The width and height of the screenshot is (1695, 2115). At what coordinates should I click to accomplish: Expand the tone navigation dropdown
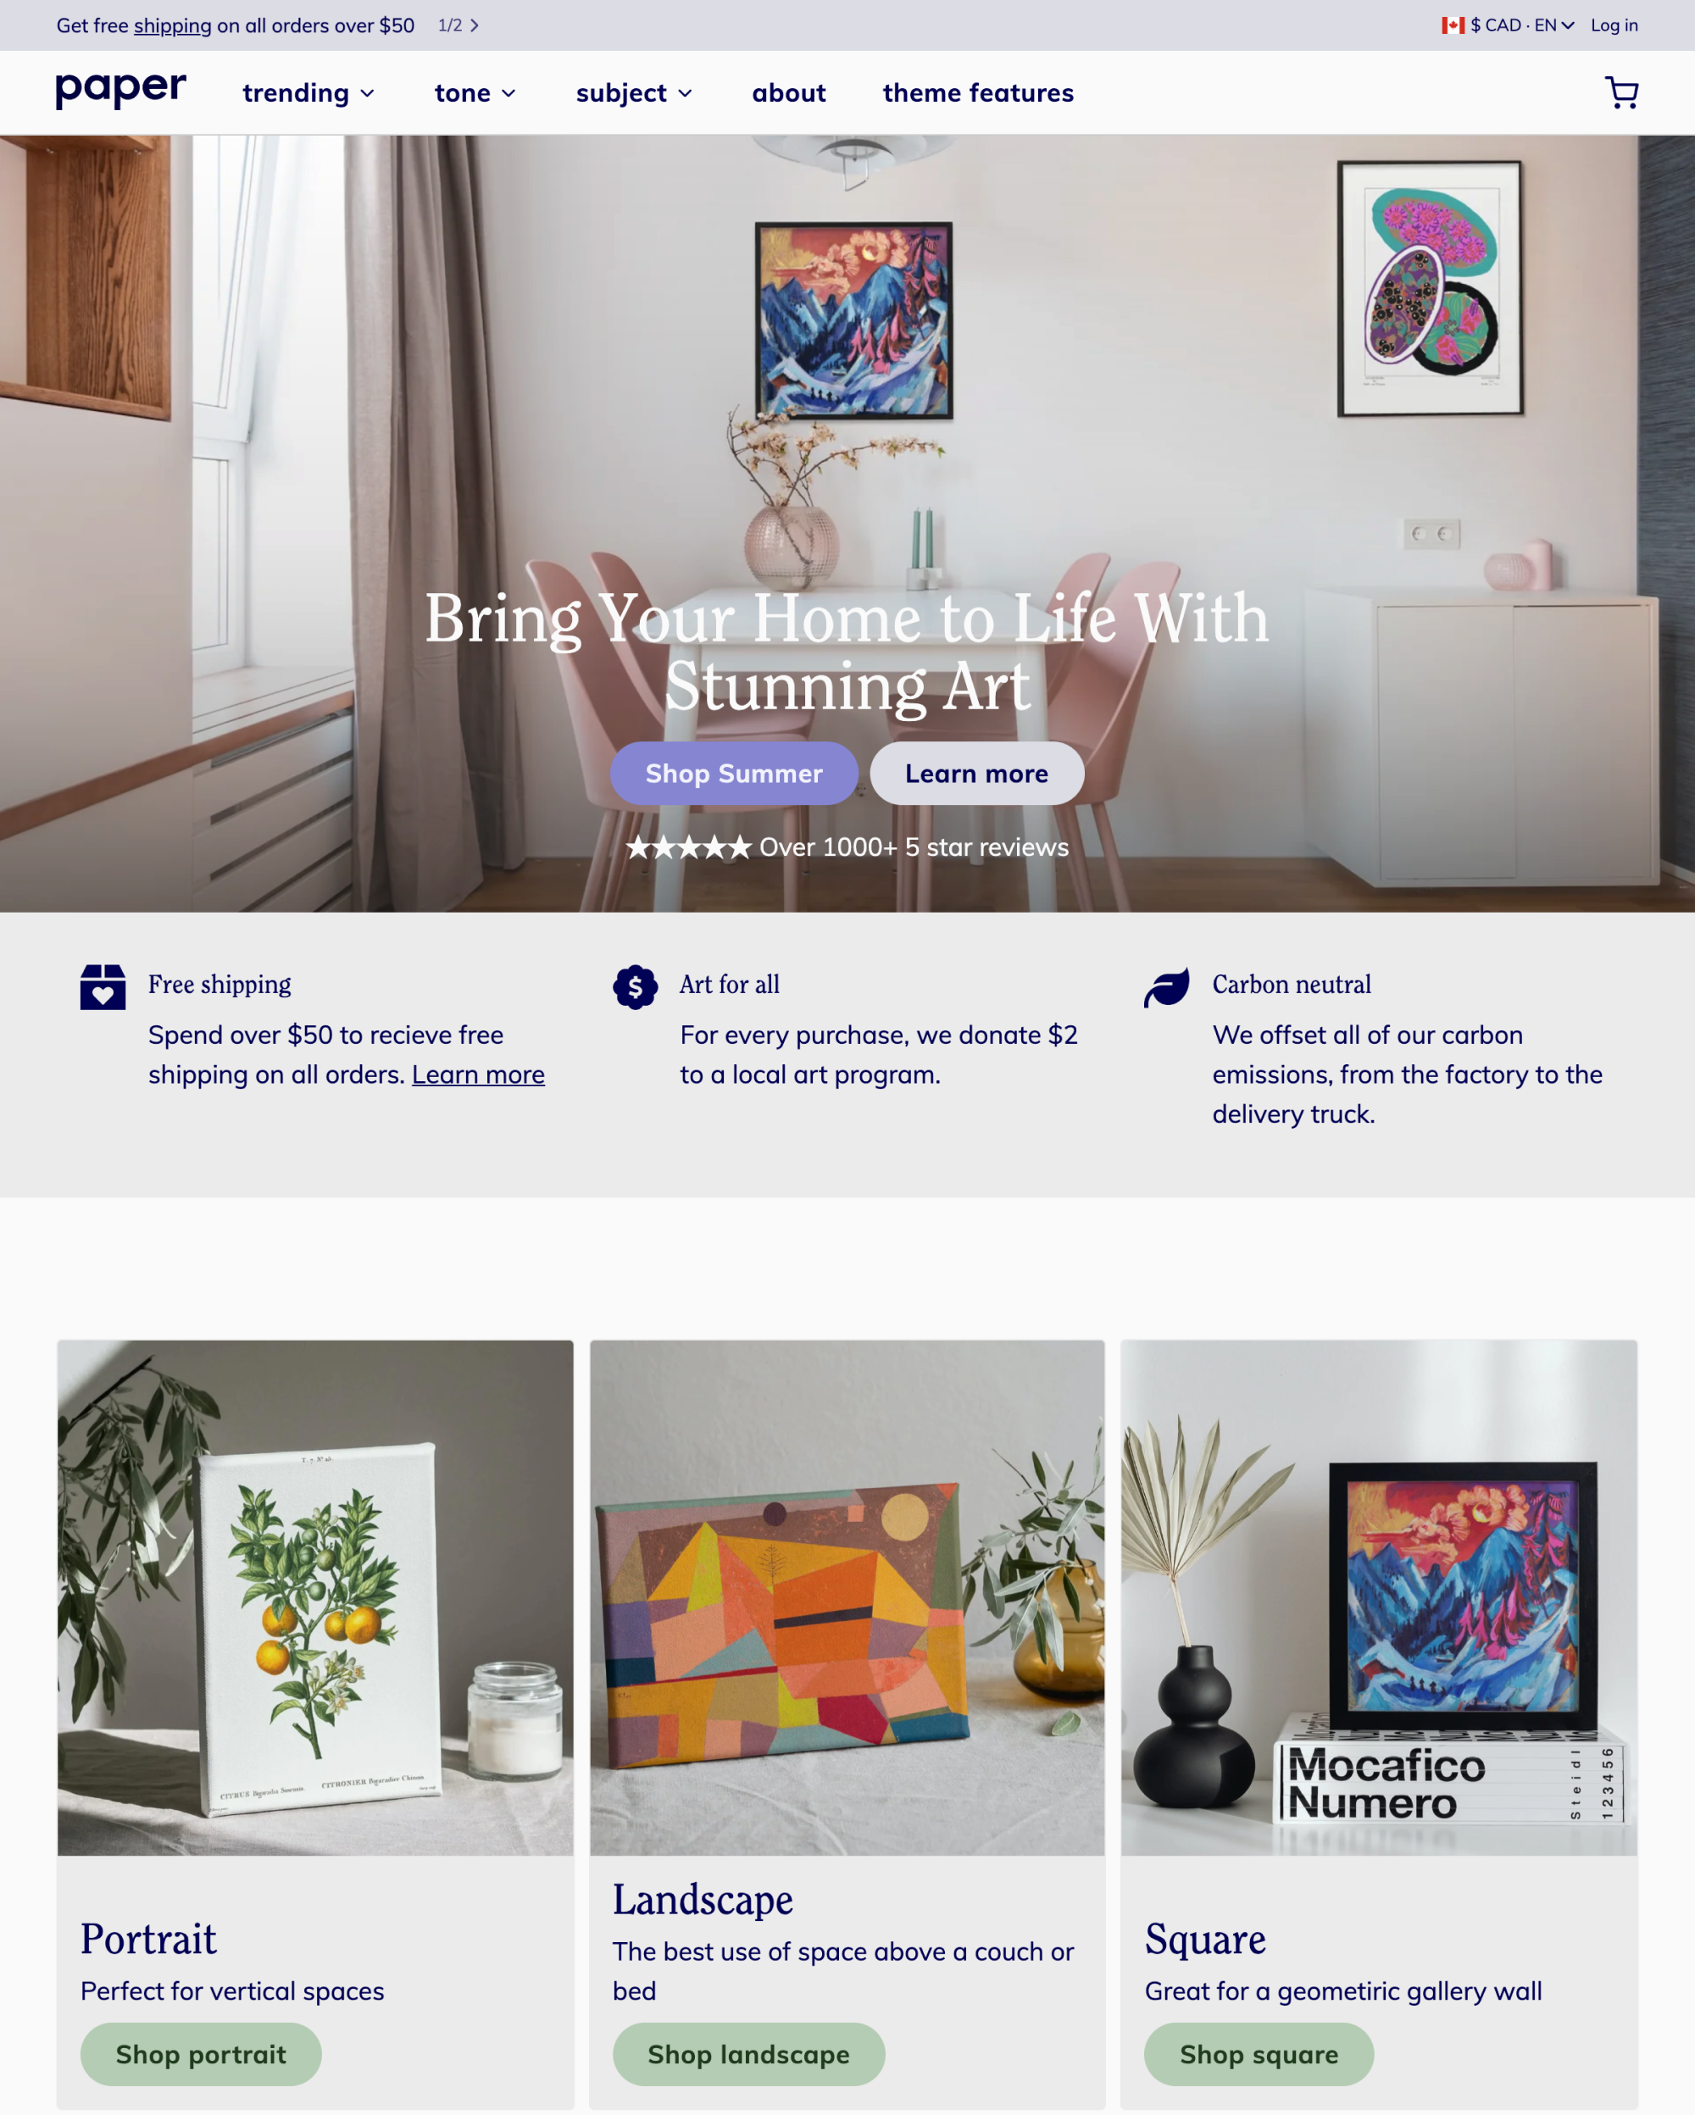coord(475,92)
